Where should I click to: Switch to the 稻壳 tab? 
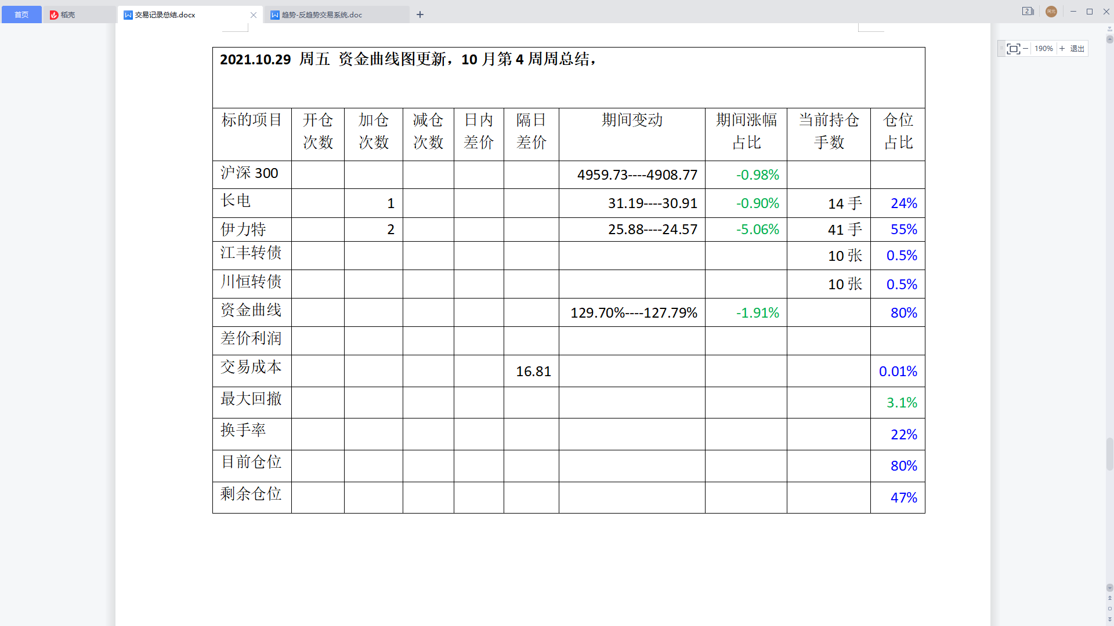tap(68, 15)
